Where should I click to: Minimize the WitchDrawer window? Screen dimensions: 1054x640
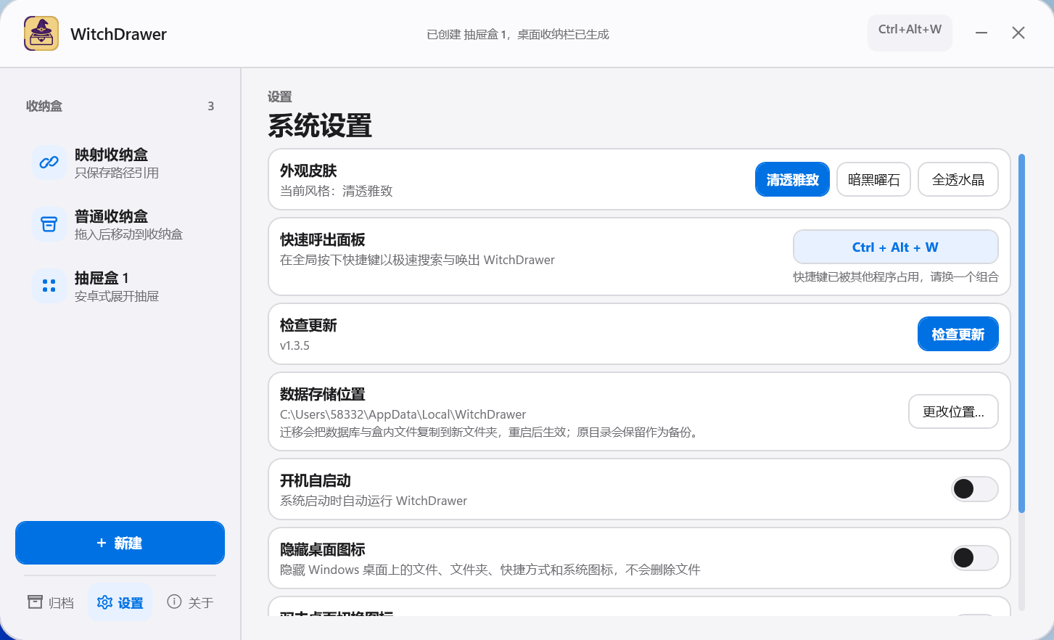(x=981, y=33)
